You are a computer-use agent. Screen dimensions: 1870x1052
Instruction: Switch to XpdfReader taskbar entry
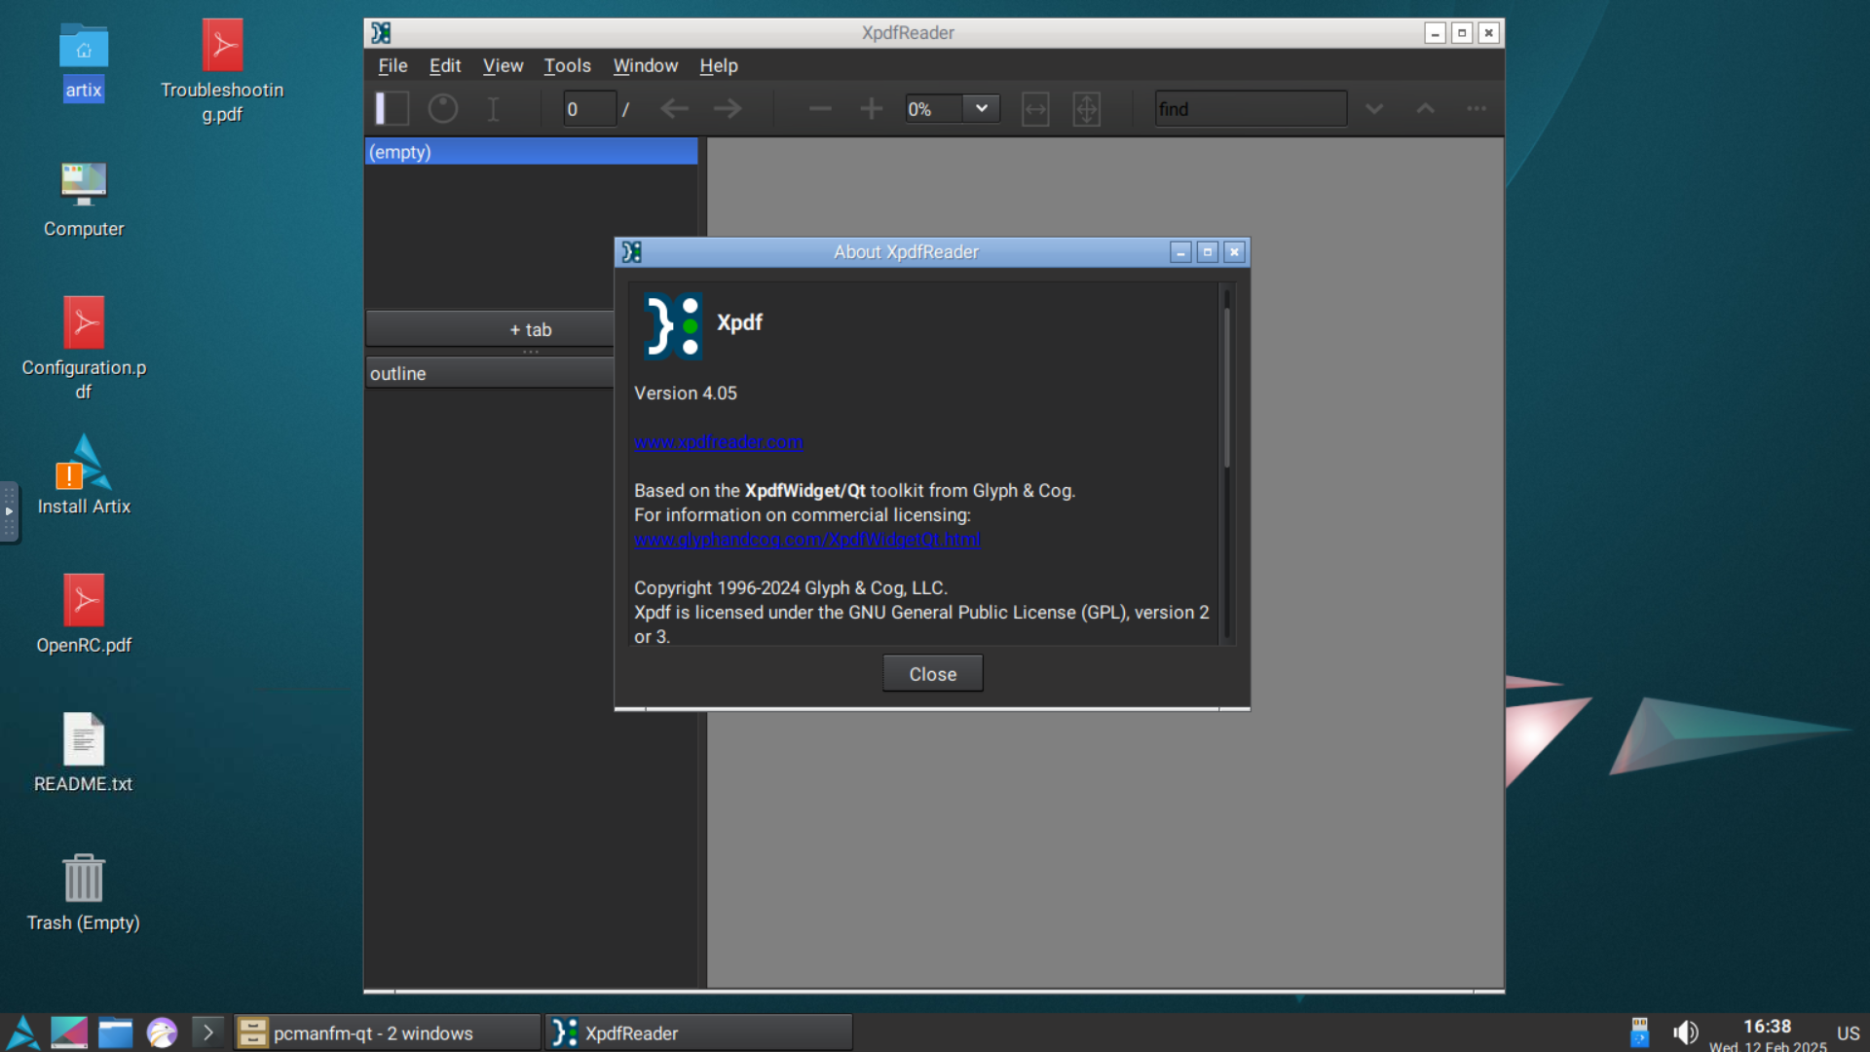[698, 1033]
